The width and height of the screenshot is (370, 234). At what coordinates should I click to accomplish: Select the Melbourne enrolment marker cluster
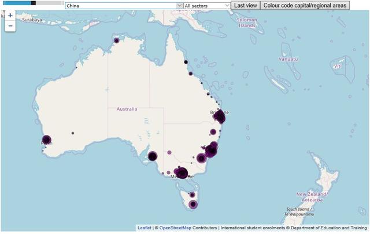(181, 173)
